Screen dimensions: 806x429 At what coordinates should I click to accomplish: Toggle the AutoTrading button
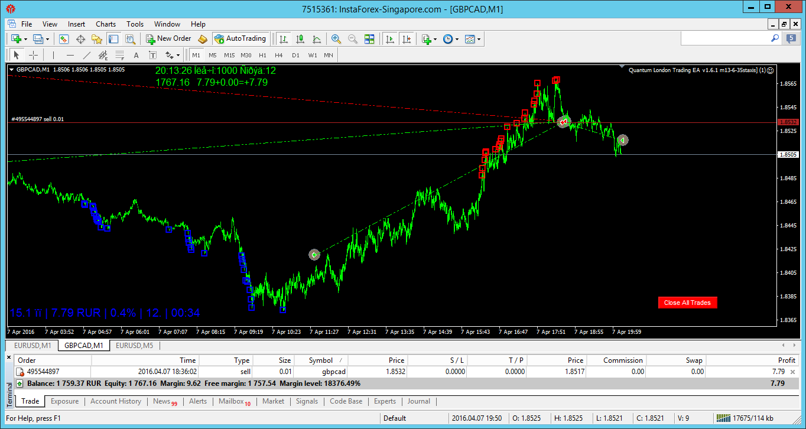[x=240, y=38]
